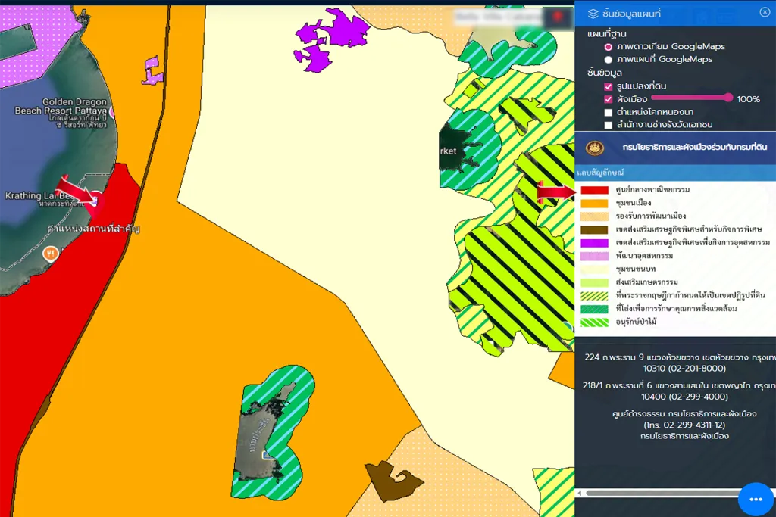Enable the ตำแหน่งโคกหนองนา layer

coord(608,112)
